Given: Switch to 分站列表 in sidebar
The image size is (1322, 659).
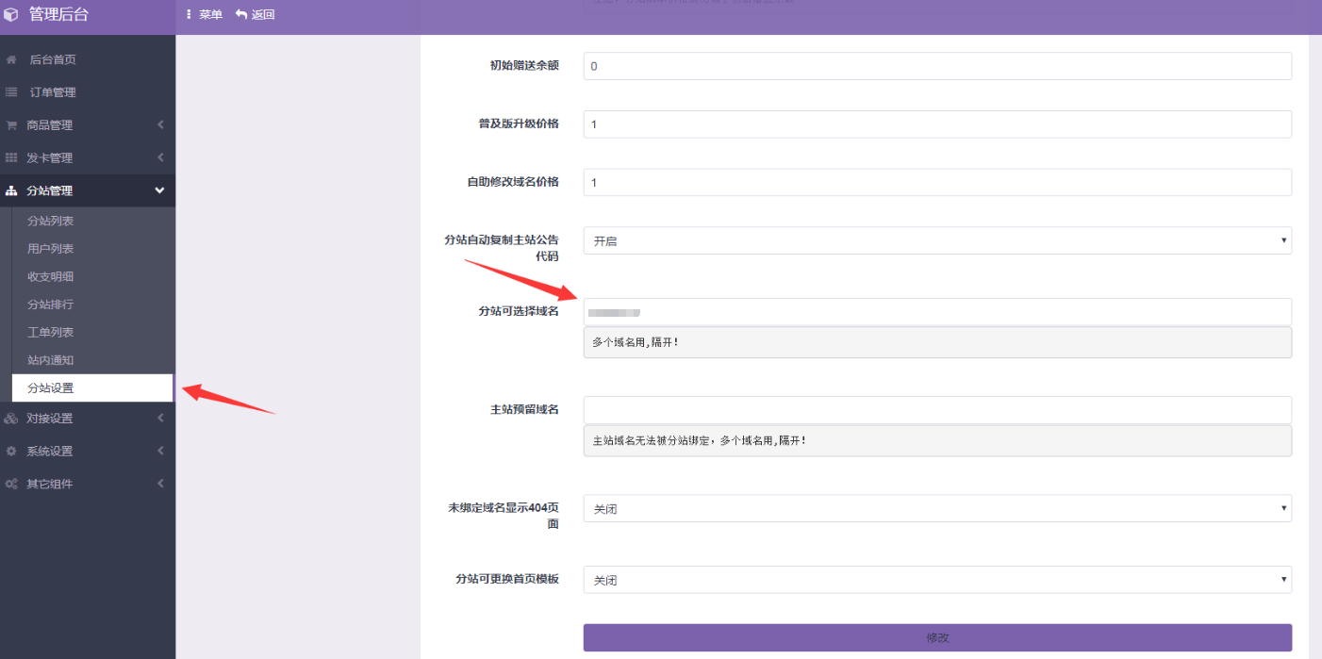Looking at the screenshot, I should [52, 220].
